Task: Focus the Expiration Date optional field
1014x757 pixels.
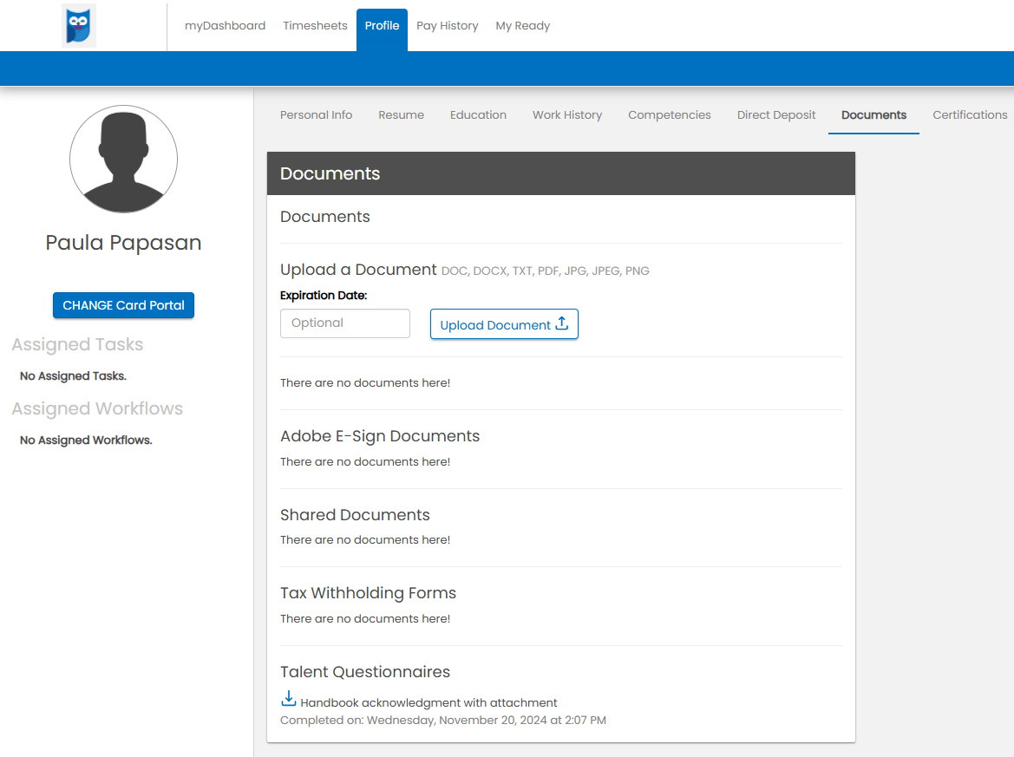Action: tap(345, 323)
